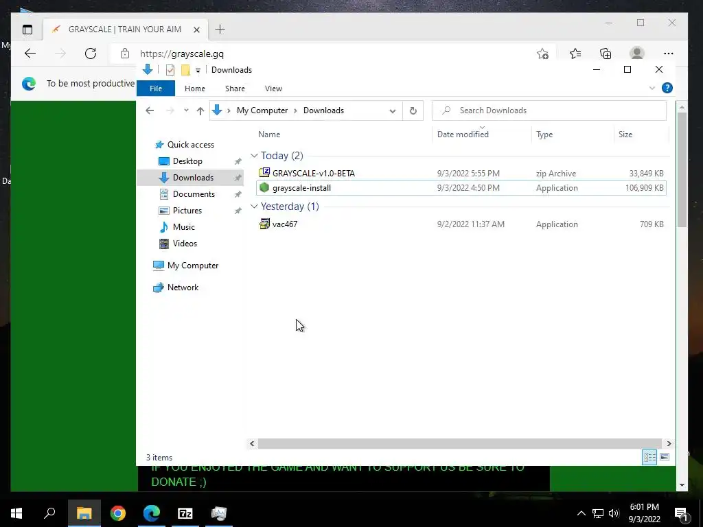Image resolution: width=703 pixels, height=527 pixels.
Task: Select the vac467 application file
Action: 461,224
